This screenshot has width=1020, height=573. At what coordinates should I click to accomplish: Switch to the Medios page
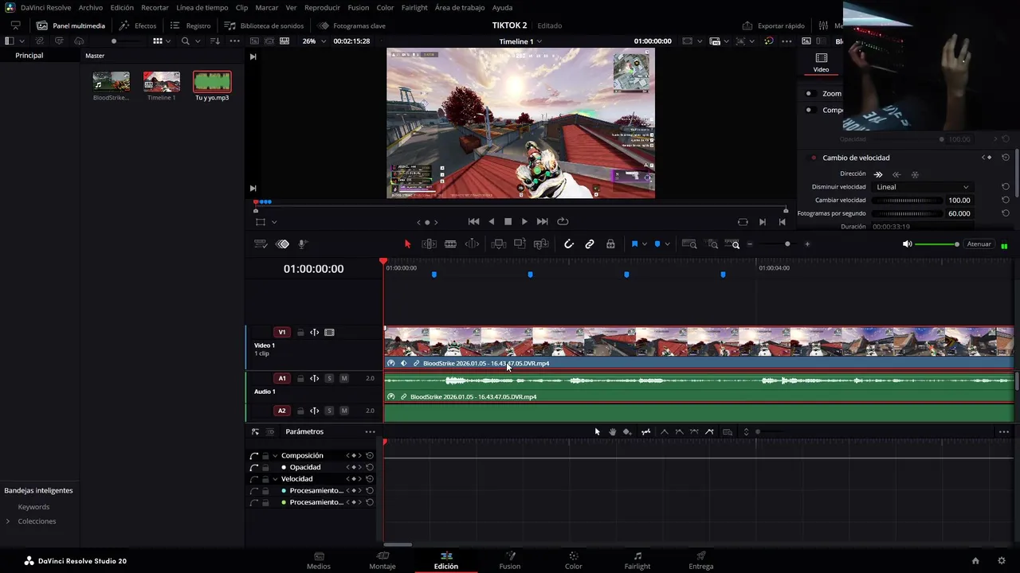pyautogui.click(x=319, y=560)
